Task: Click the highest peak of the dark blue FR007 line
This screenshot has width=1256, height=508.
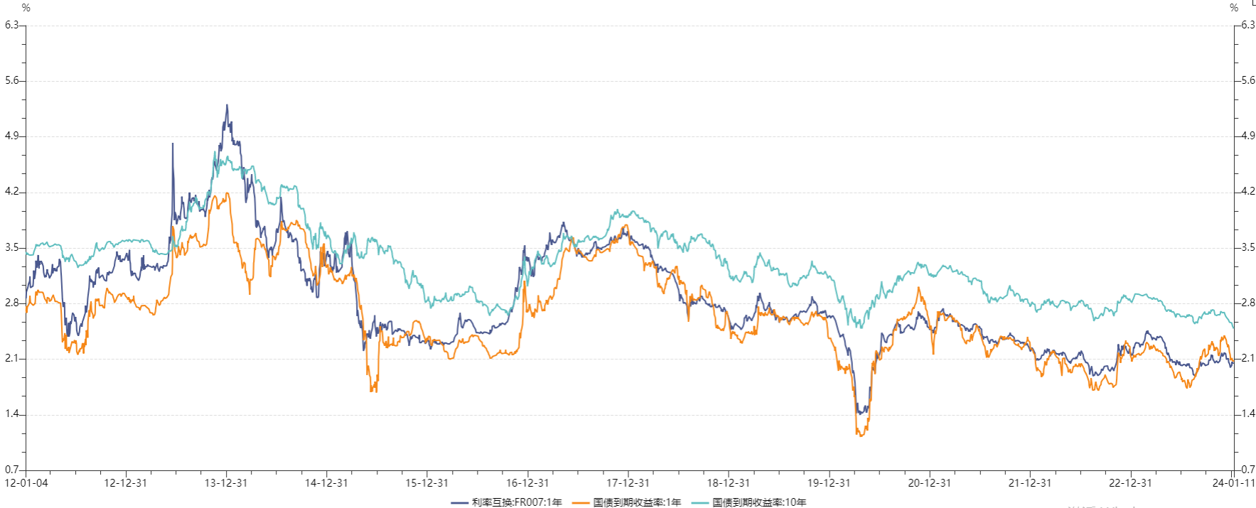Action: click(x=227, y=105)
